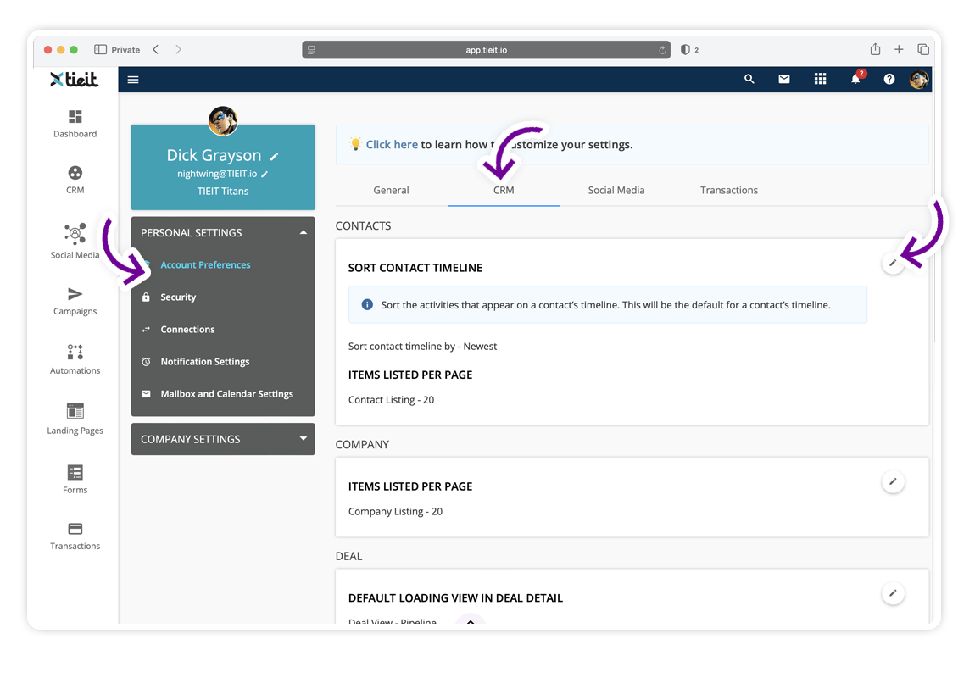Viewport: 975px width, 678px height.
Task: Click the search magnifier in the top bar
Action: click(749, 79)
